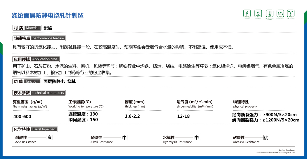Screen dimensions: 307x159
Task: Click the 良 rating box for Acid Resistance
Action: [x=50, y=138]
